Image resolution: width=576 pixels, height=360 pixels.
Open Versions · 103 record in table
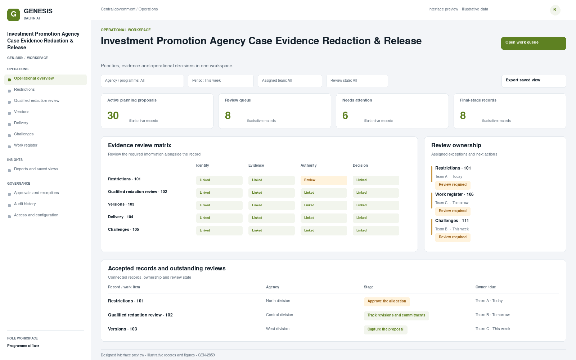click(122, 329)
